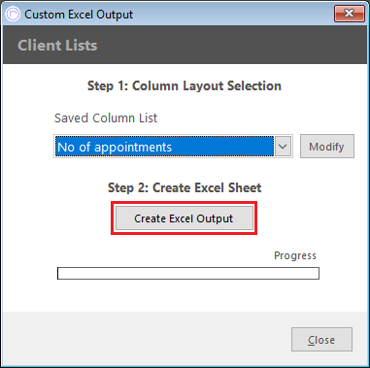Click Create Excel Output button

pos(185,218)
